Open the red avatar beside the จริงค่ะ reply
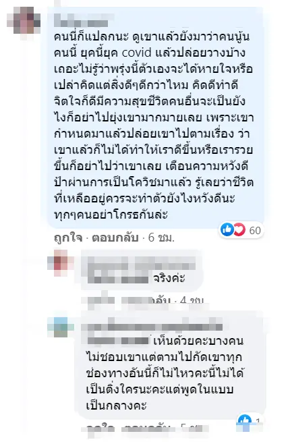The image size is (290, 442). 60,264
